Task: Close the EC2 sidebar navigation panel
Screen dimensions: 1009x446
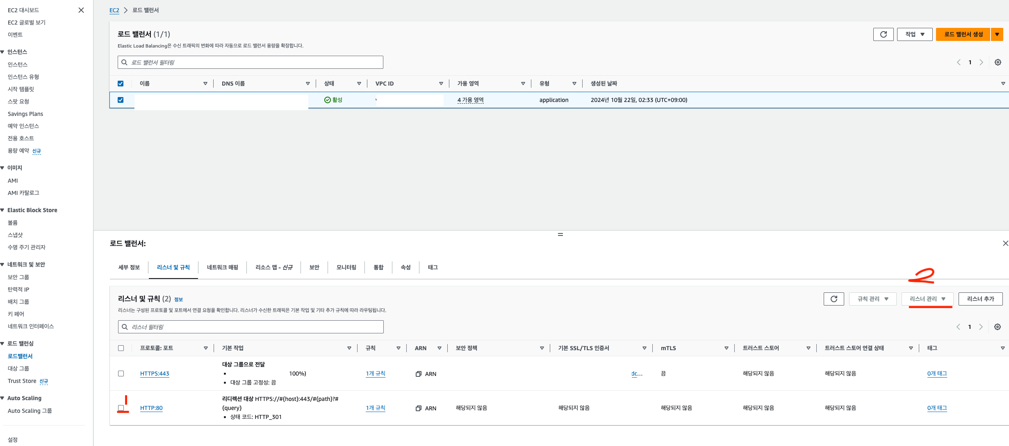Action: pos(81,10)
